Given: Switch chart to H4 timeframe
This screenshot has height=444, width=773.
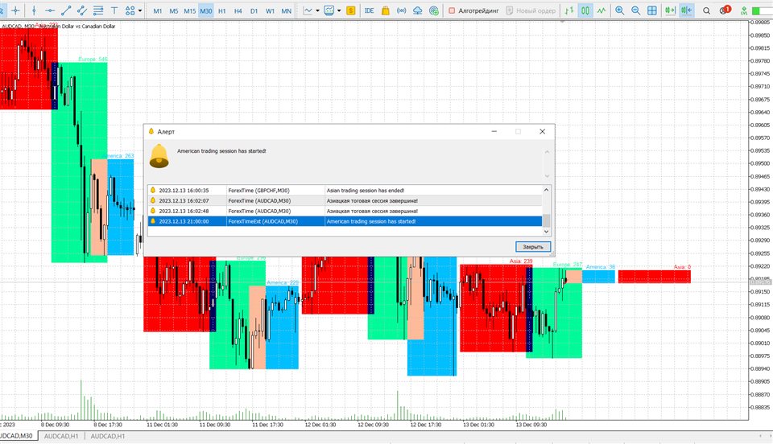Looking at the screenshot, I should (238, 10).
